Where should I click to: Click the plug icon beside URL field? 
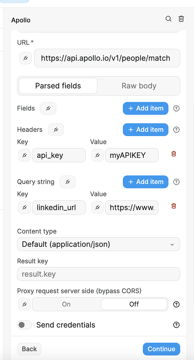(26, 58)
